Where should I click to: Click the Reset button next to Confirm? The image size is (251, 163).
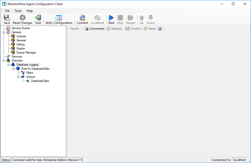click(149, 29)
